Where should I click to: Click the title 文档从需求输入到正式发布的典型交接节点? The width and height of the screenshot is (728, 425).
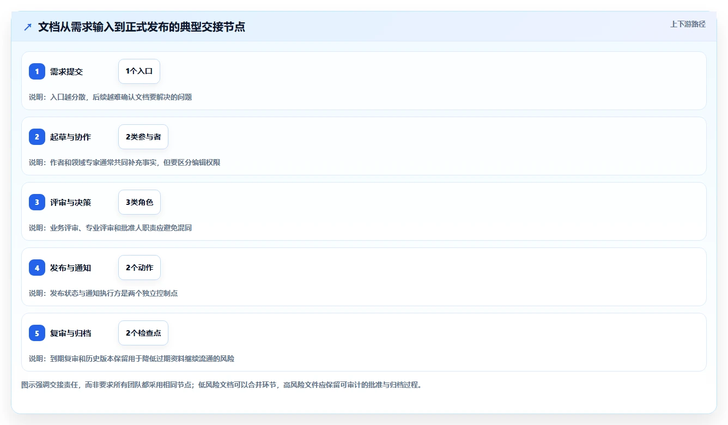(142, 27)
